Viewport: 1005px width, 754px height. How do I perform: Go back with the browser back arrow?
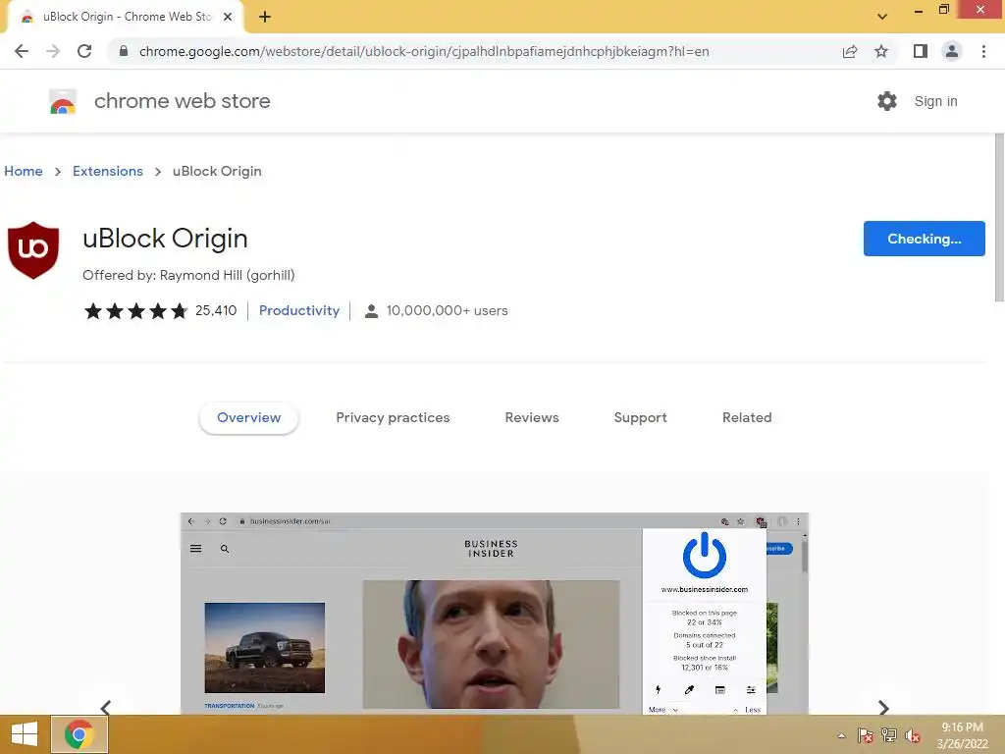pyautogui.click(x=22, y=51)
